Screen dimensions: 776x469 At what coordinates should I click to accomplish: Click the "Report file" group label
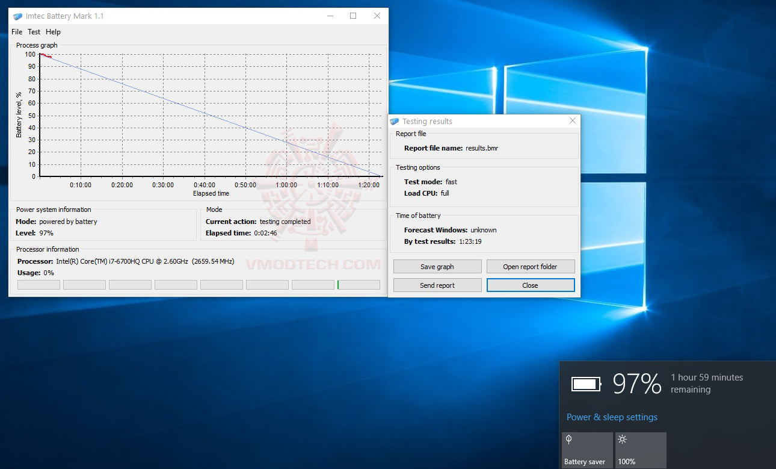[411, 134]
